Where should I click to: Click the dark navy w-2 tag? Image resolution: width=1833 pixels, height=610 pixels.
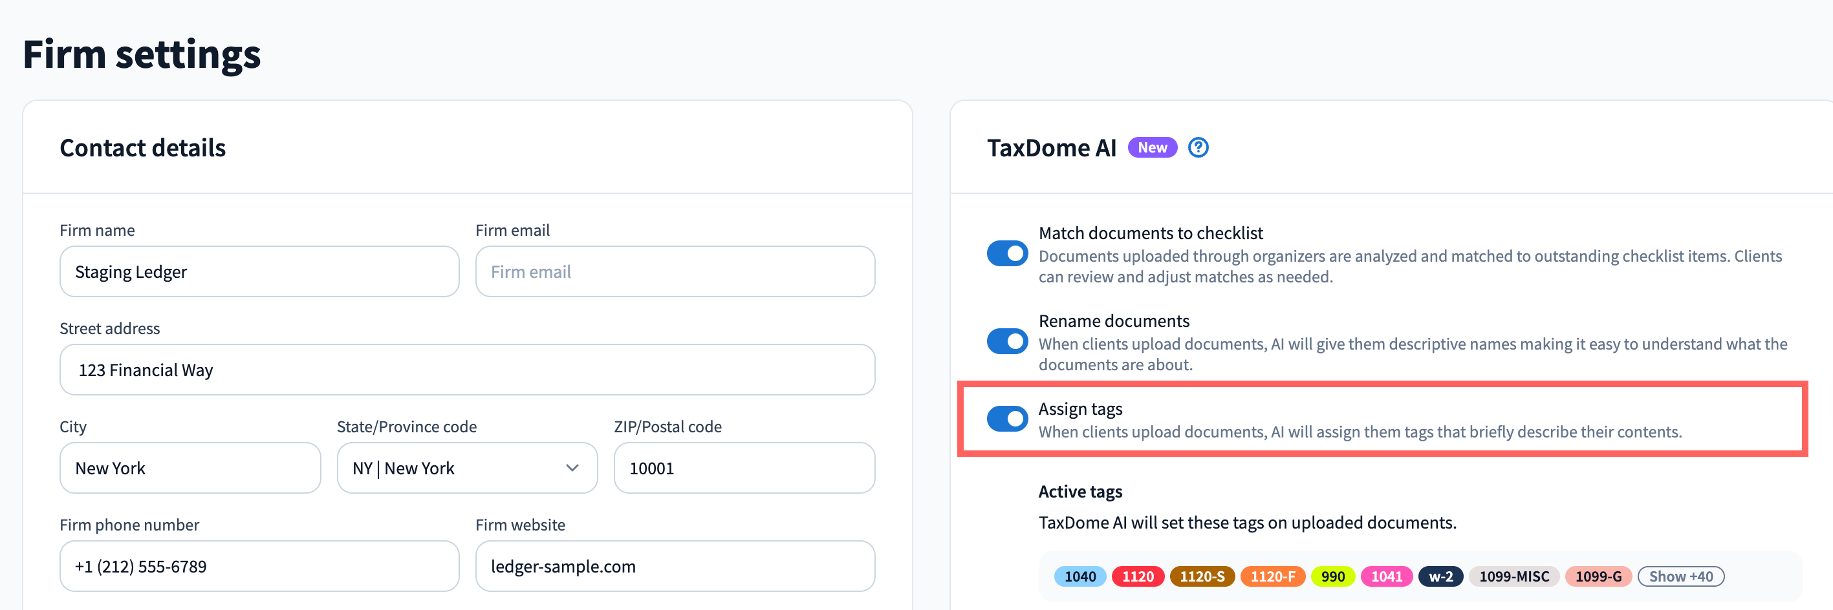point(1440,576)
